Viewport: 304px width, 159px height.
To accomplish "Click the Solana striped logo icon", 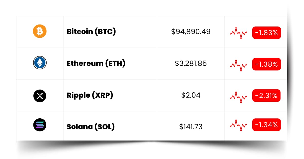I will click(x=40, y=125).
